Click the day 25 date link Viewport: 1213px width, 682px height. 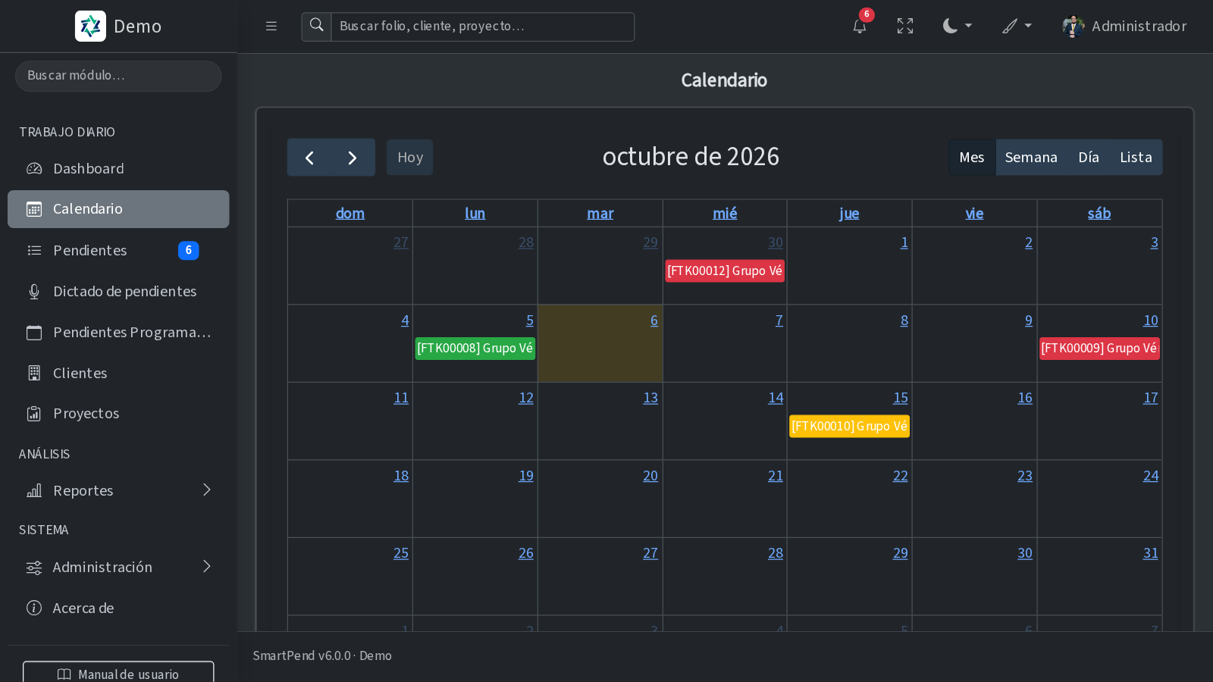point(401,553)
